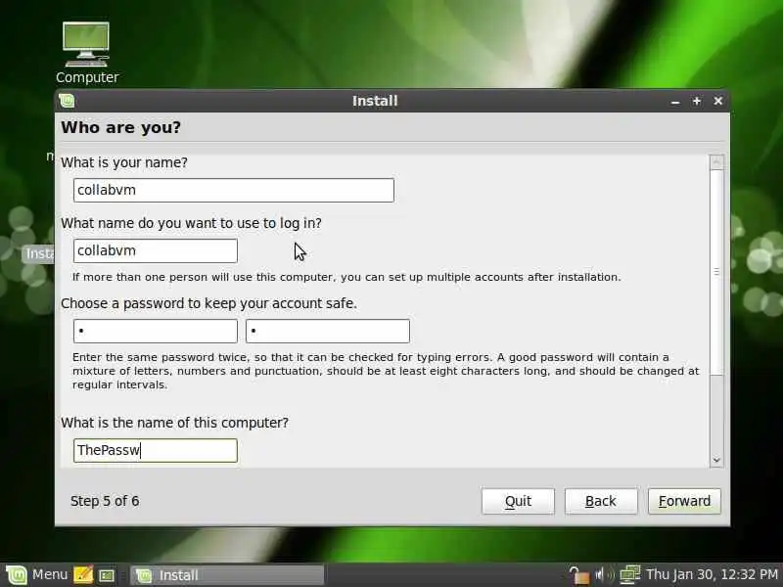
Task: Click 'Choose a password to keep your account safe' label
Action: click(208, 303)
